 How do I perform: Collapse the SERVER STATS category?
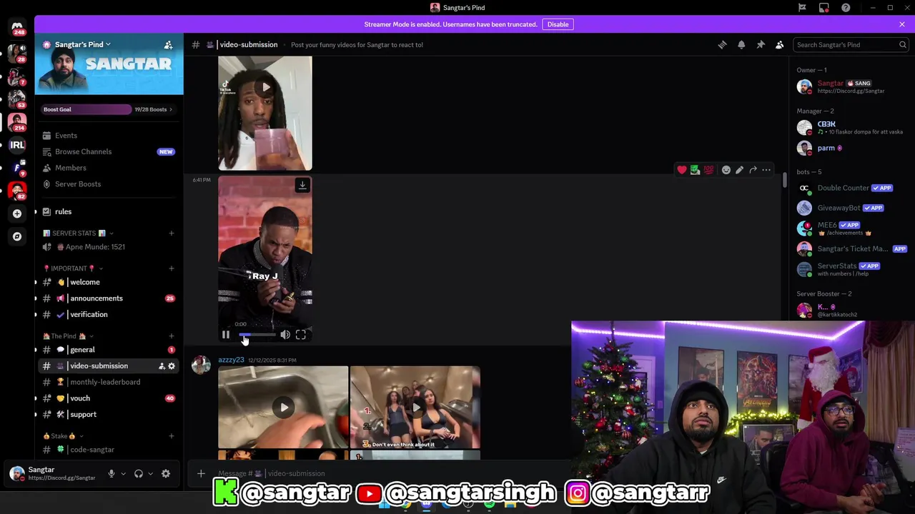79,233
